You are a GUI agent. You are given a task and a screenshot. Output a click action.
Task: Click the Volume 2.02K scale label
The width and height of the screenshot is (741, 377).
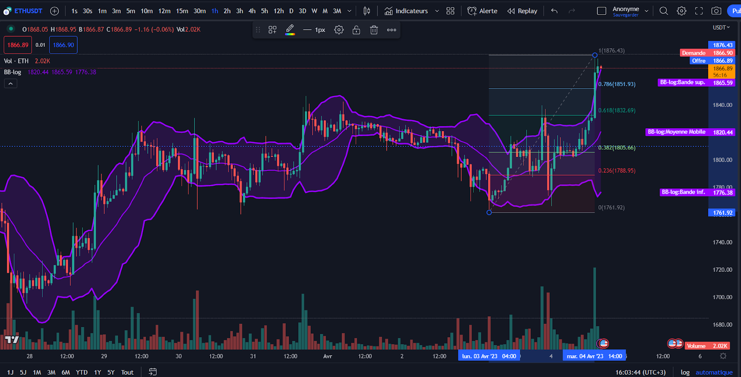707,346
